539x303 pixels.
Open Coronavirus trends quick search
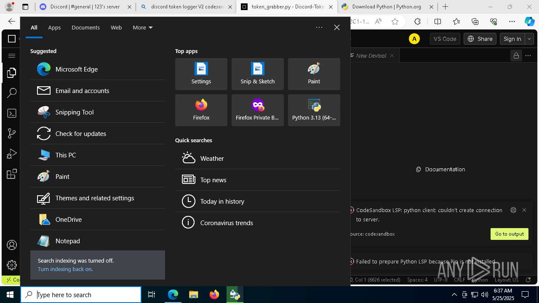pyautogui.click(x=258, y=223)
